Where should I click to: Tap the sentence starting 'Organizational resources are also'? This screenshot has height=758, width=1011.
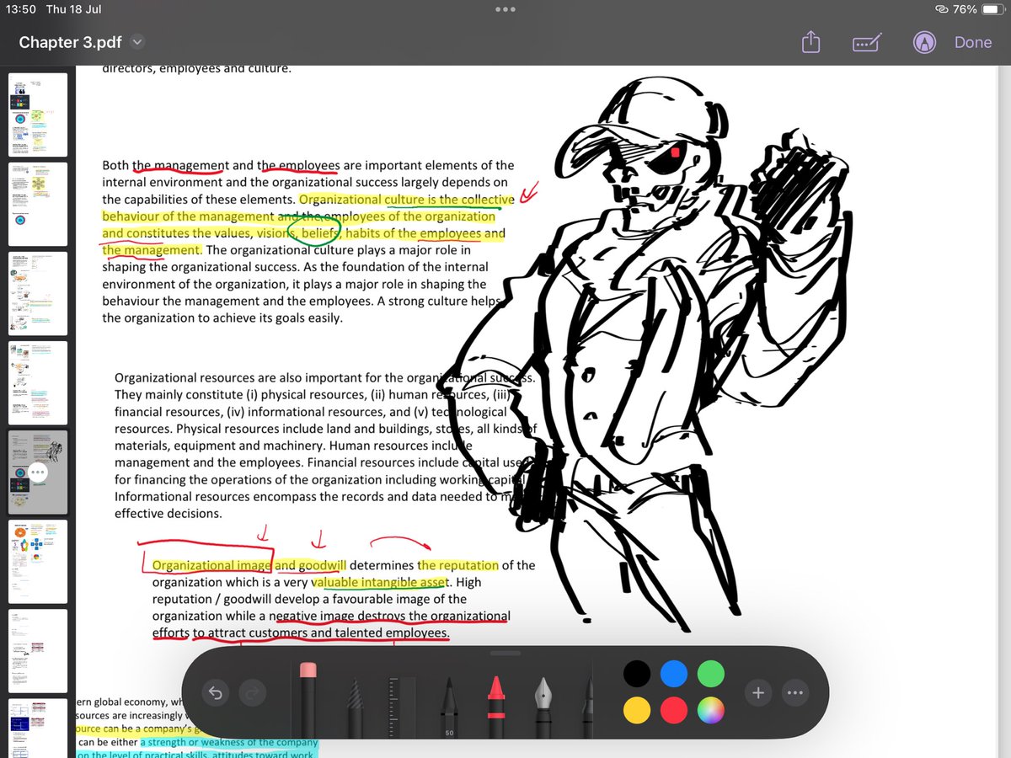point(324,378)
